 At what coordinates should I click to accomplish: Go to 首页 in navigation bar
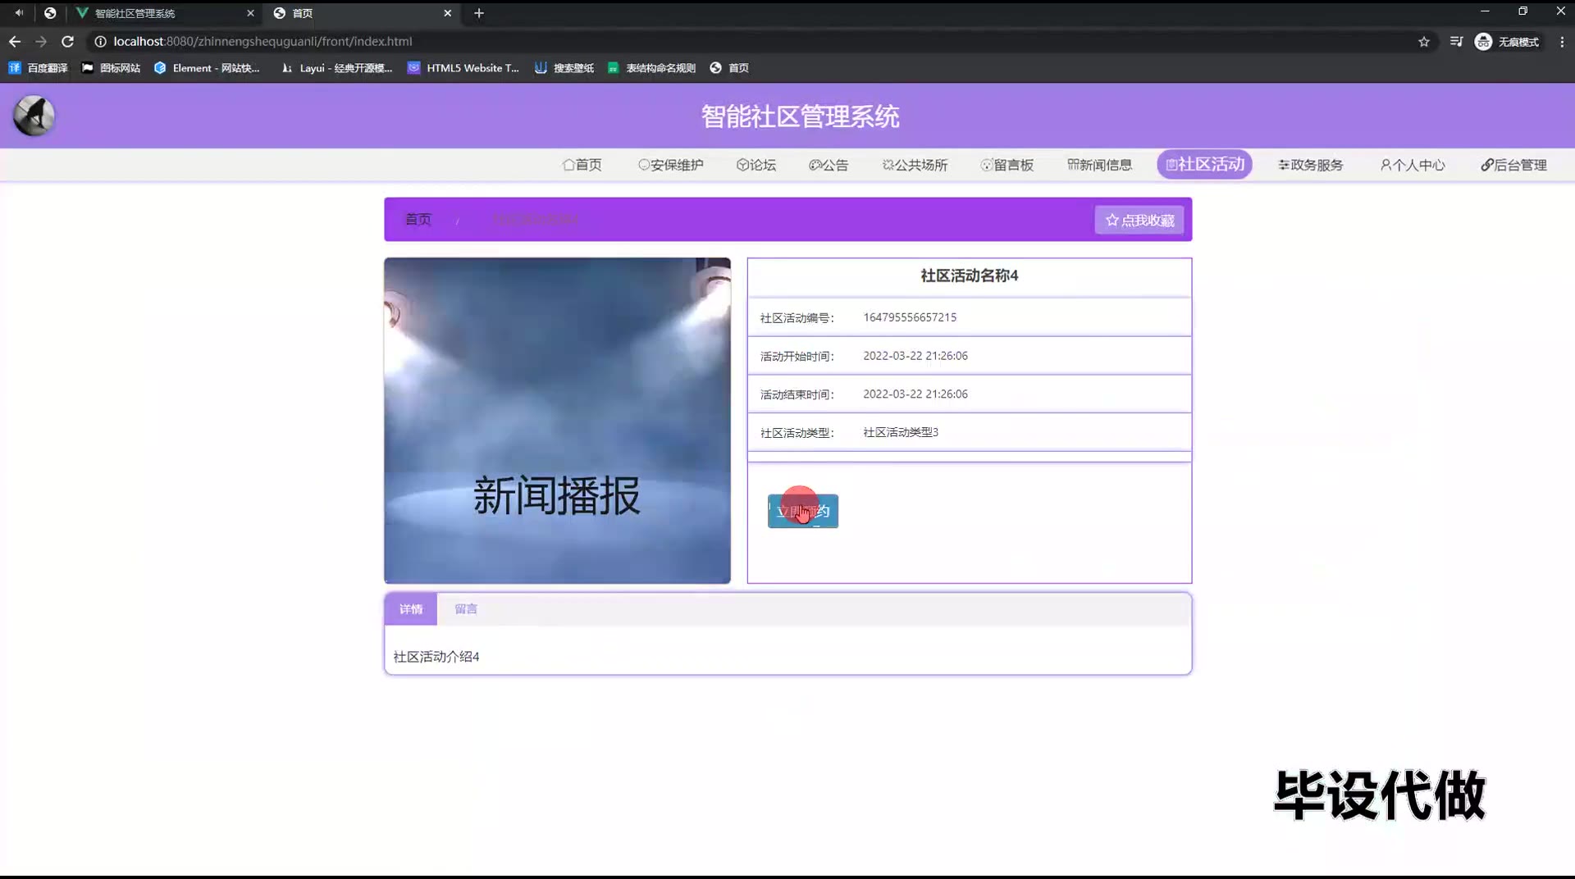click(582, 165)
